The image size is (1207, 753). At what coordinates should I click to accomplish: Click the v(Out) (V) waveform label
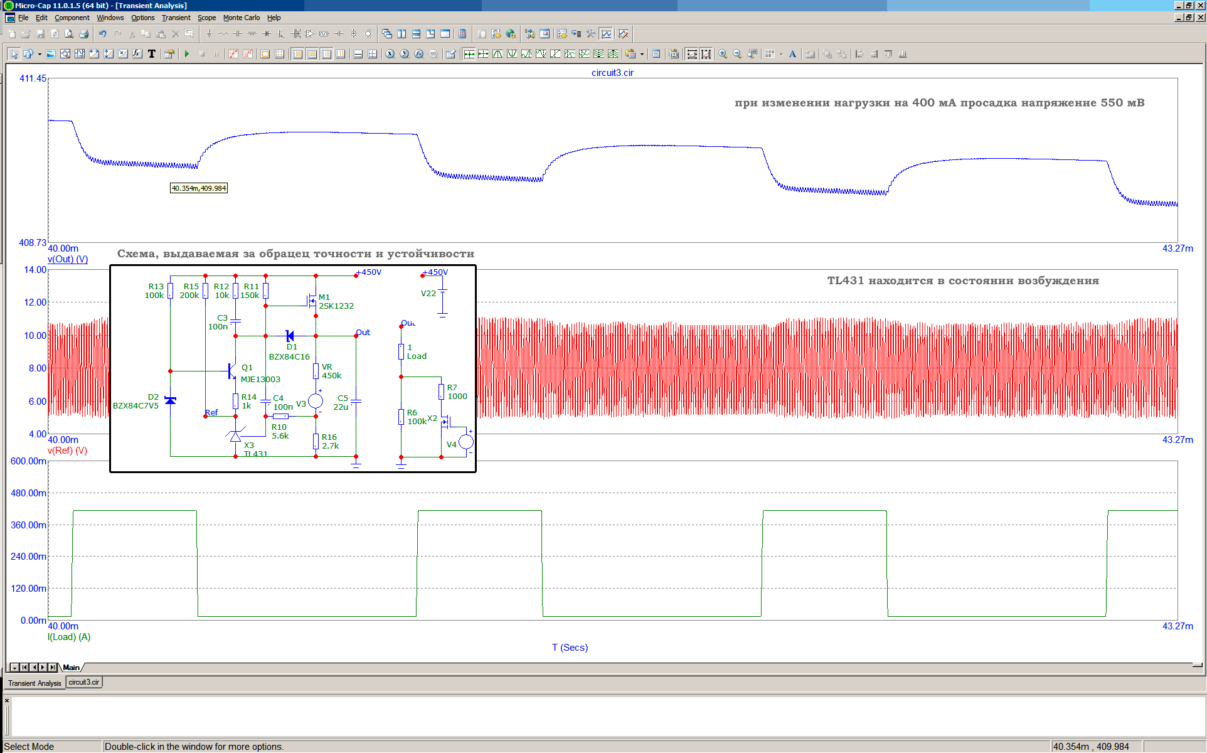[68, 259]
